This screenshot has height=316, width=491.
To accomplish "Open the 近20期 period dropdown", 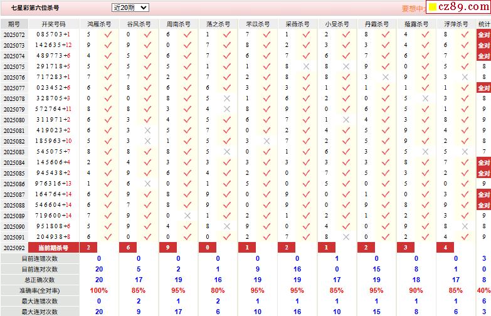I will (130, 8).
